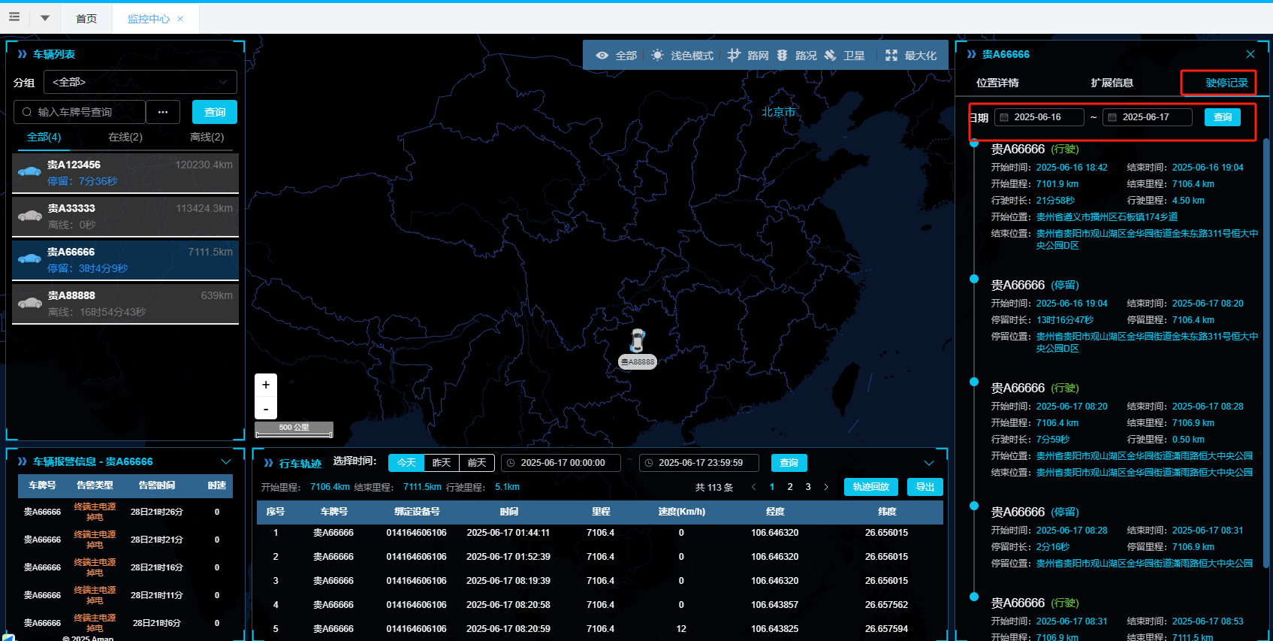Open the 分组 group dropdown
Screen dimensions: 1273x641
pyautogui.click(x=140, y=82)
